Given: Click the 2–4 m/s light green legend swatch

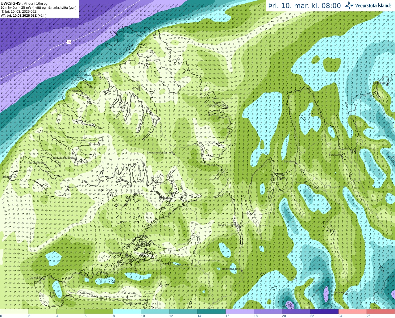Looking at the screenshot, I should click(x=42, y=312).
